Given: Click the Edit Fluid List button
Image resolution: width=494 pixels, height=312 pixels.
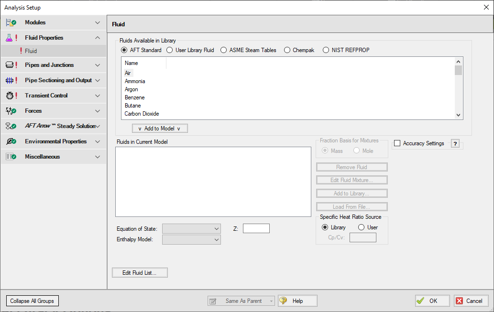Looking at the screenshot, I should [140, 273].
